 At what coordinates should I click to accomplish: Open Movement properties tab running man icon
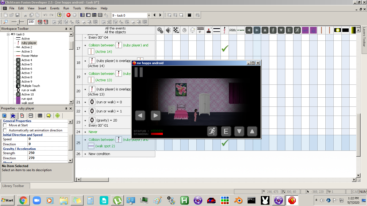click(13, 116)
